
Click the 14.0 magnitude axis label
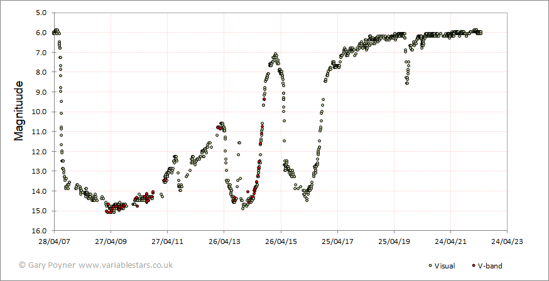pos(40,191)
